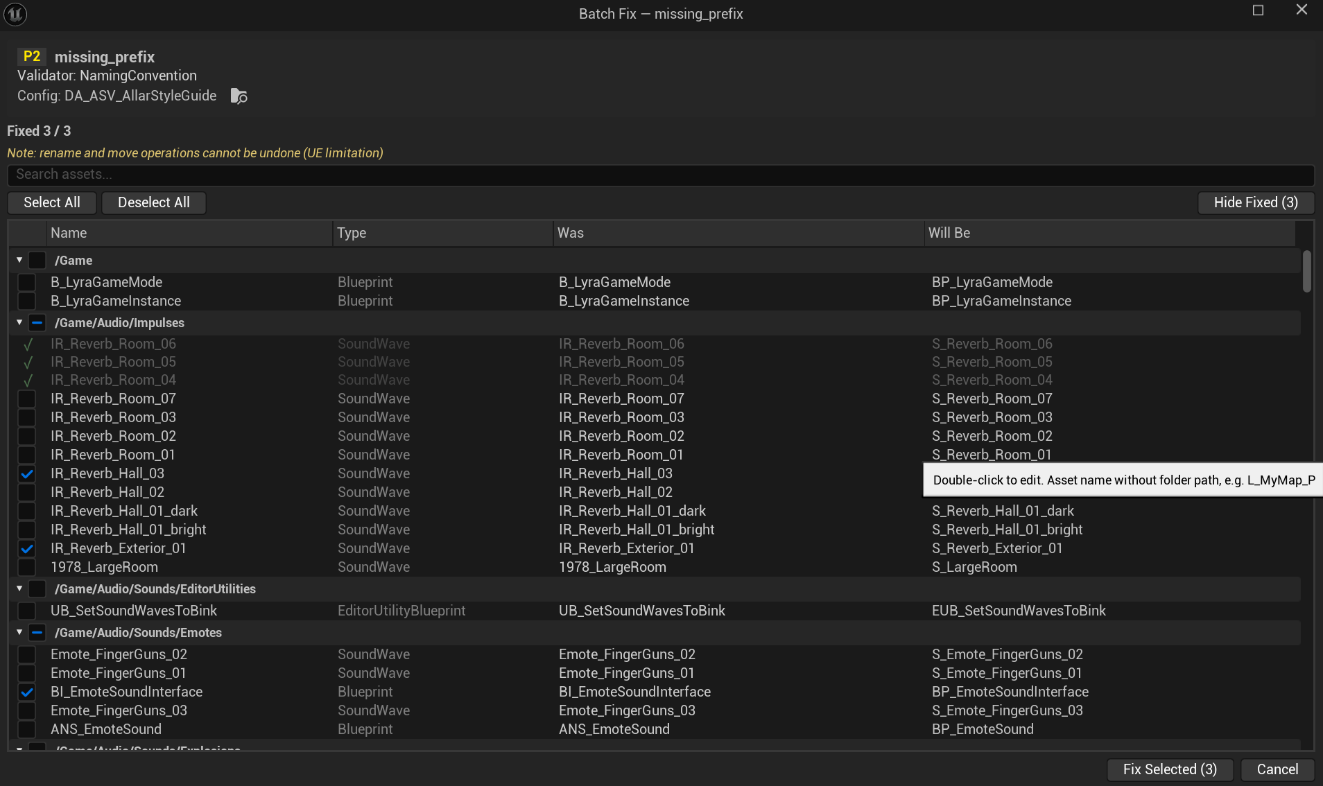Select the Emote_FingerGuns_01 name cell
The image size is (1323, 786).
(118, 673)
